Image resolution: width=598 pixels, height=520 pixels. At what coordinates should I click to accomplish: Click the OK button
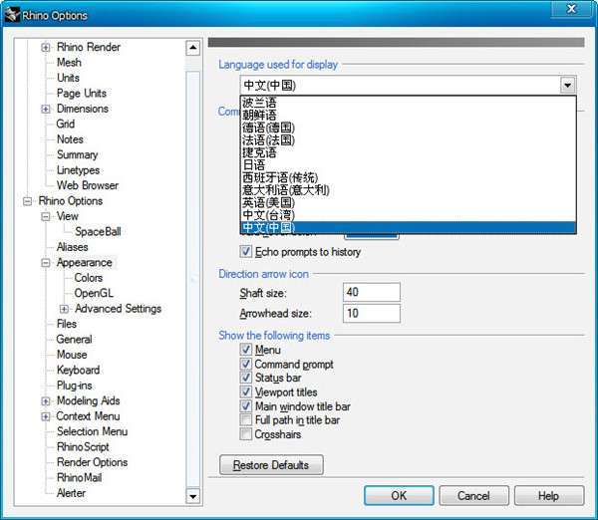click(x=399, y=496)
